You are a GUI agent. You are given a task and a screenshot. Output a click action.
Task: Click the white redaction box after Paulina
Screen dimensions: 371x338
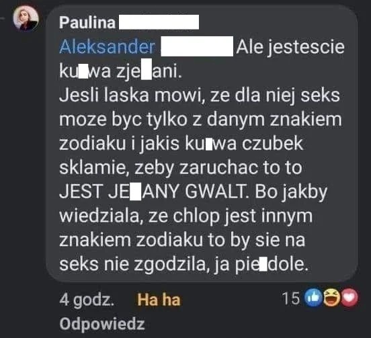tap(159, 22)
